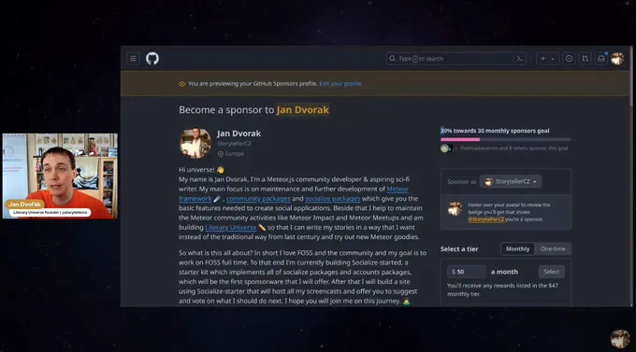Open the Pull requests icon

pos(585,59)
